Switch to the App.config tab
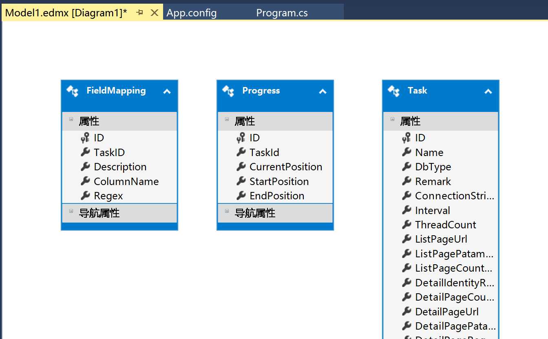This screenshot has height=339, width=548. [192, 13]
